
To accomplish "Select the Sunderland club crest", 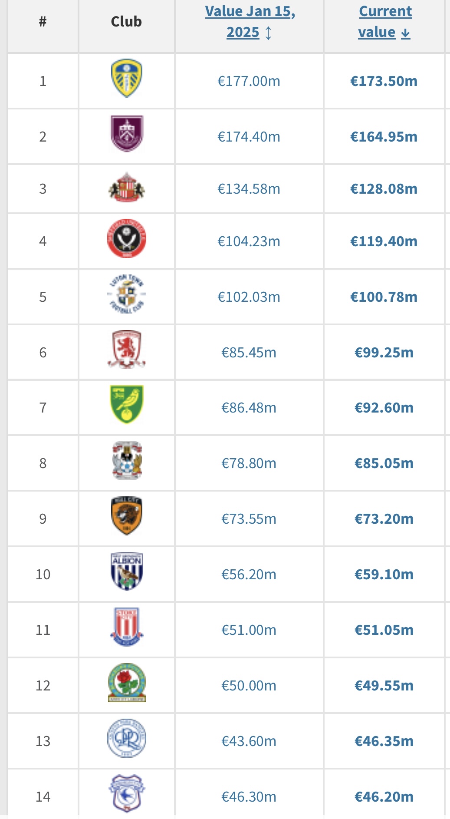I will click(x=126, y=188).
